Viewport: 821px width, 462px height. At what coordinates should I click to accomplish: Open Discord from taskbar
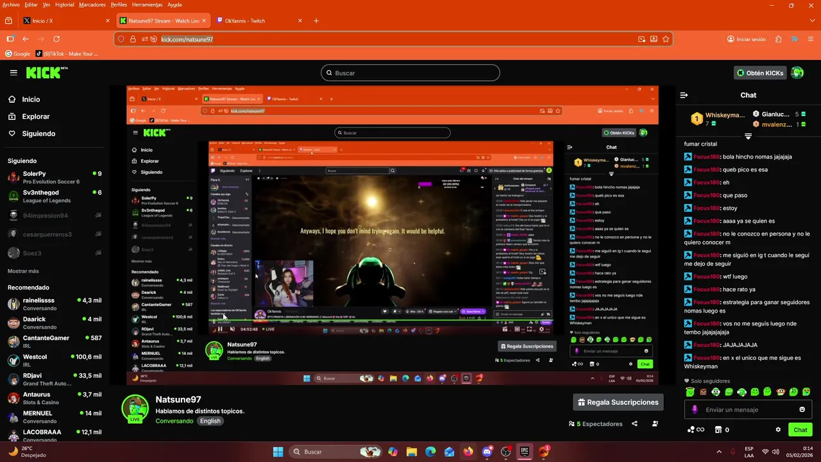coord(487,452)
